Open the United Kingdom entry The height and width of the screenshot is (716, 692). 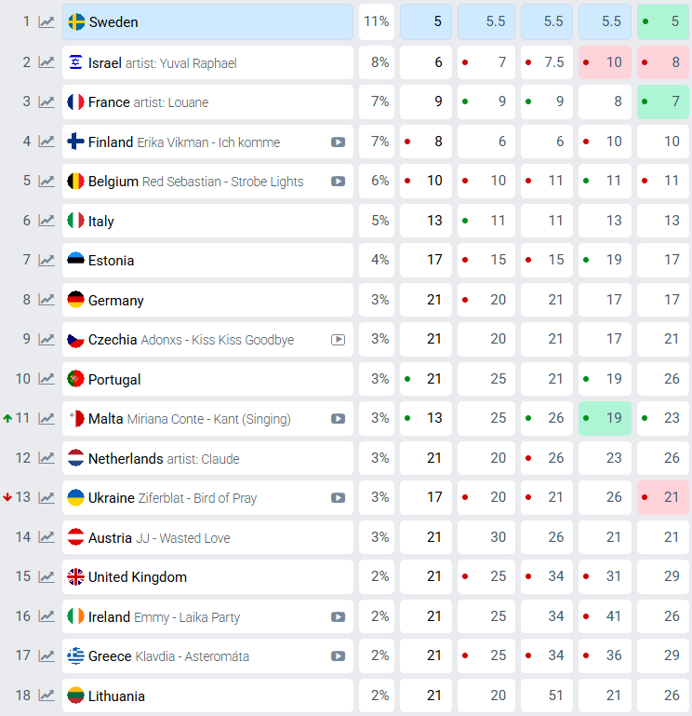point(138,577)
